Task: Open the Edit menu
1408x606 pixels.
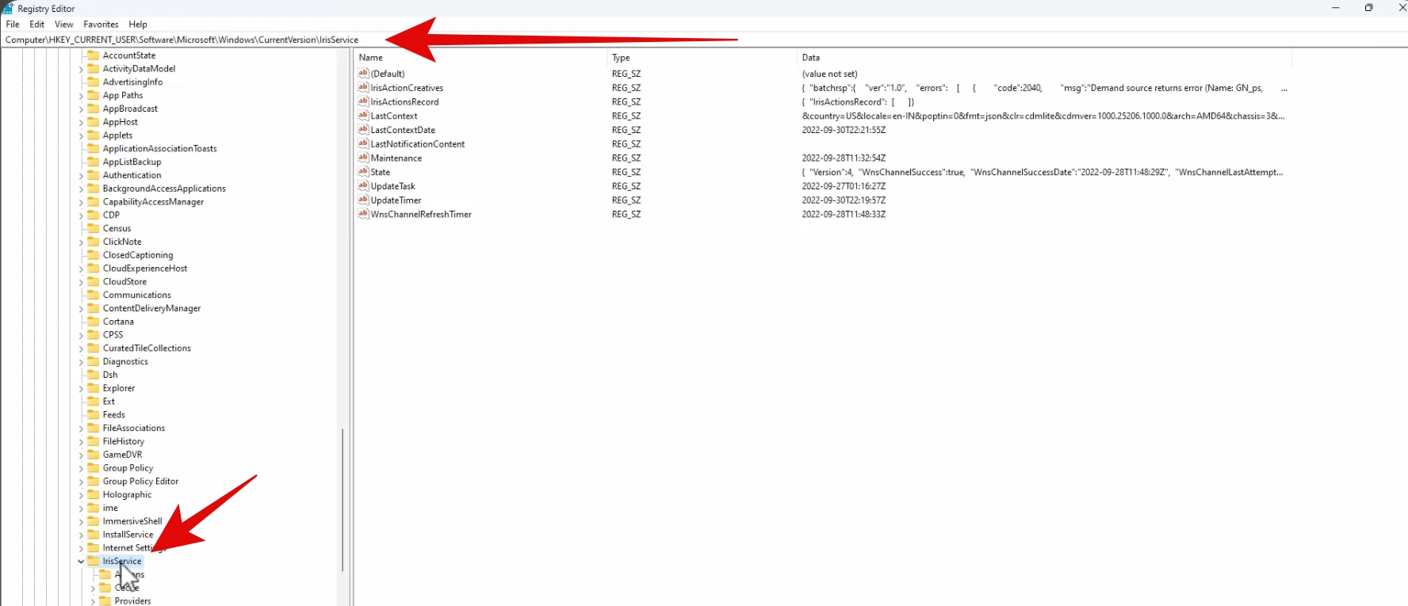Action: pyautogui.click(x=37, y=25)
